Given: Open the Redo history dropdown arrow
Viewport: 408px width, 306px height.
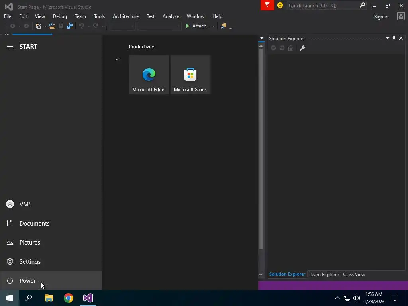Looking at the screenshot, I should [x=103, y=26].
